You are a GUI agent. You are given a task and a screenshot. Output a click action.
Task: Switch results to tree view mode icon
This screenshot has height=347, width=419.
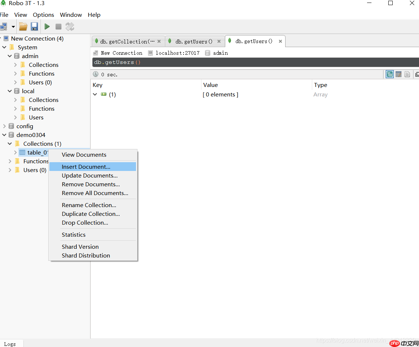(390, 75)
